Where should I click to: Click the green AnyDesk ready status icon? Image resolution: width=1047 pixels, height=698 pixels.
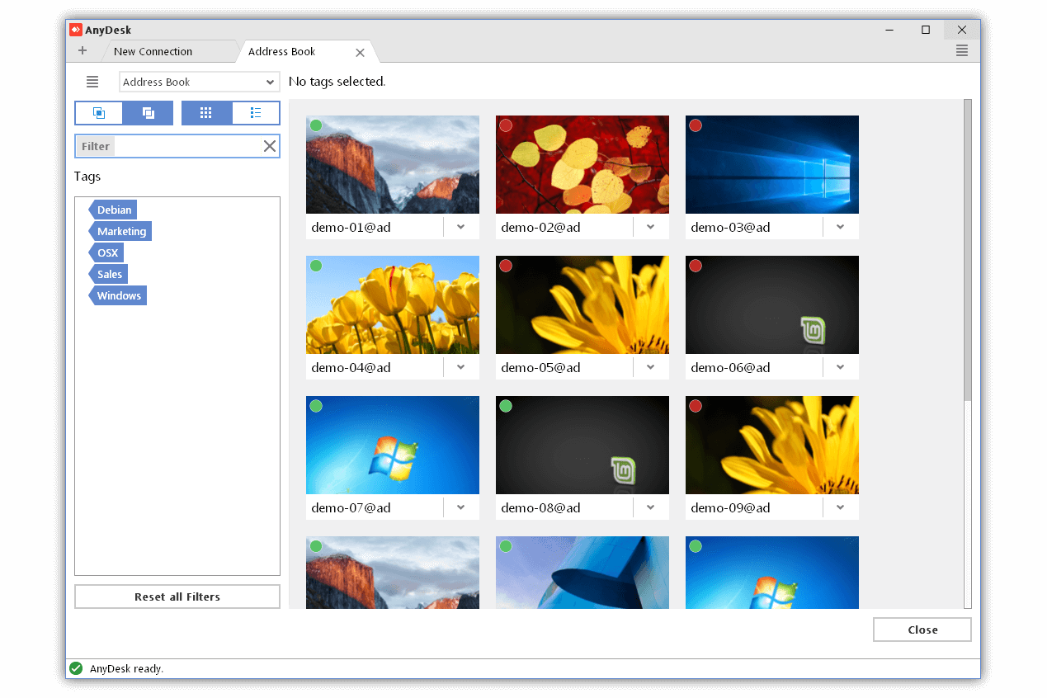(x=76, y=668)
